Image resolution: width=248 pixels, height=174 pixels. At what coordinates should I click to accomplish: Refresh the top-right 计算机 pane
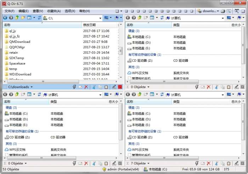[x=162, y=18]
